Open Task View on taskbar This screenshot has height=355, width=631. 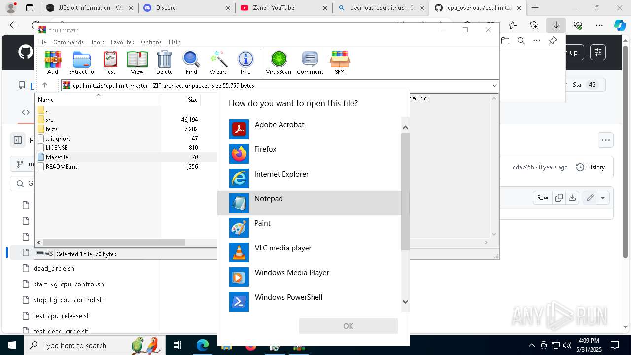coord(177,345)
